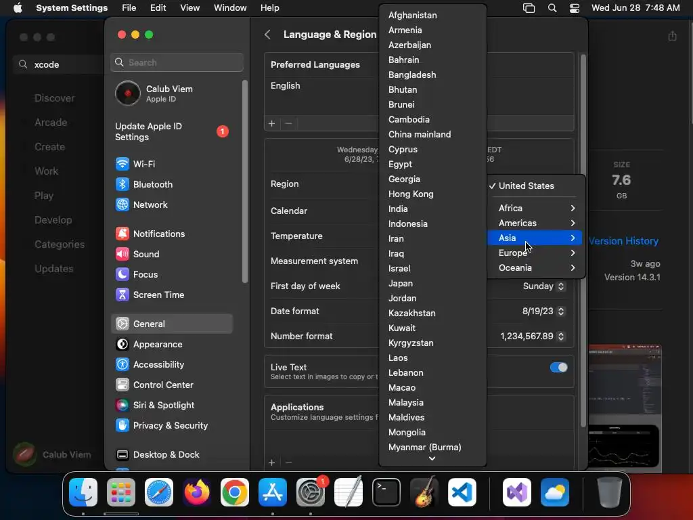The height and width of the screenshot is (520, 693).
Task: Open Spotlight search in menu bar
Action: [x=552, y=8]
